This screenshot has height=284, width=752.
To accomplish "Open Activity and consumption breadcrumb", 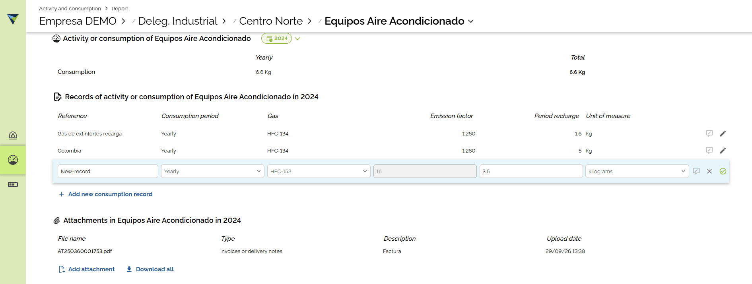I will click(x=70, y=8).
